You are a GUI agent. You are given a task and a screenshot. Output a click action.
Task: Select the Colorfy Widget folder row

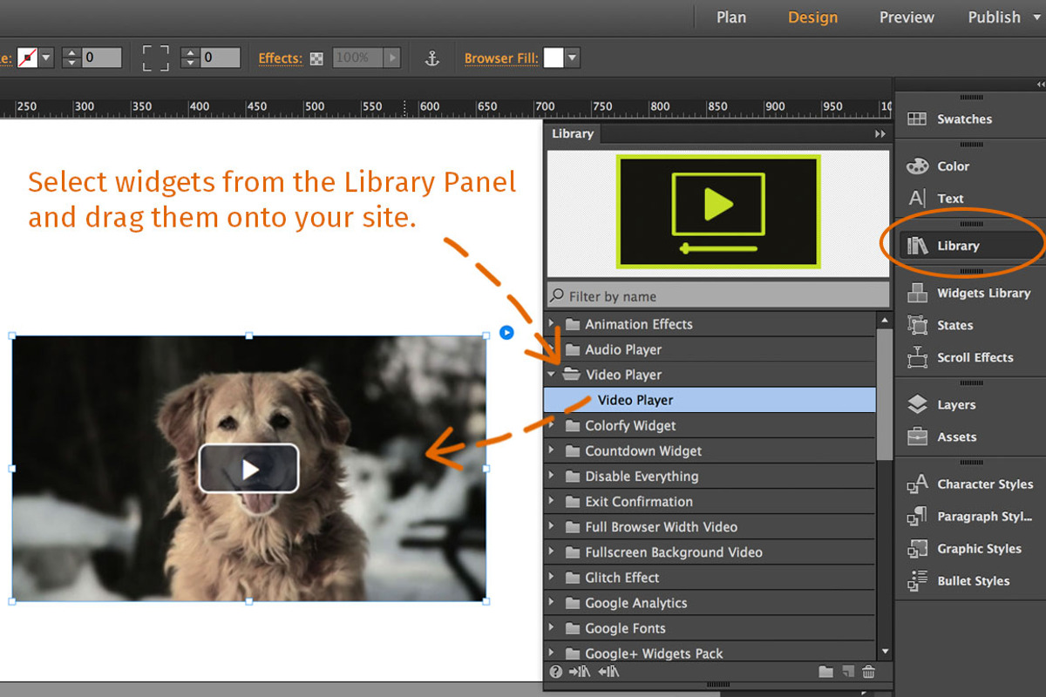pyautogui.click(x=710, y=426)
